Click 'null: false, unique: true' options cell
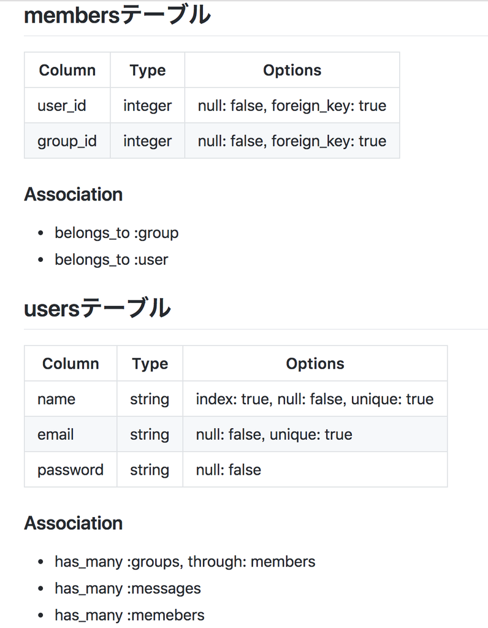This screenshot has height=628, width=488. [315, 434]
